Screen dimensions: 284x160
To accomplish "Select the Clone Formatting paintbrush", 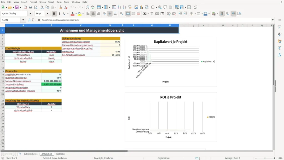I will click(60, 7).
